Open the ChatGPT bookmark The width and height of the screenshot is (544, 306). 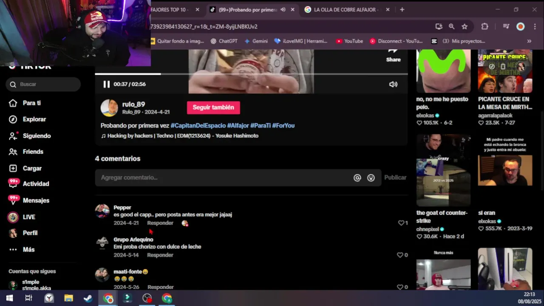pyautogui.click(x=224, y=41)
